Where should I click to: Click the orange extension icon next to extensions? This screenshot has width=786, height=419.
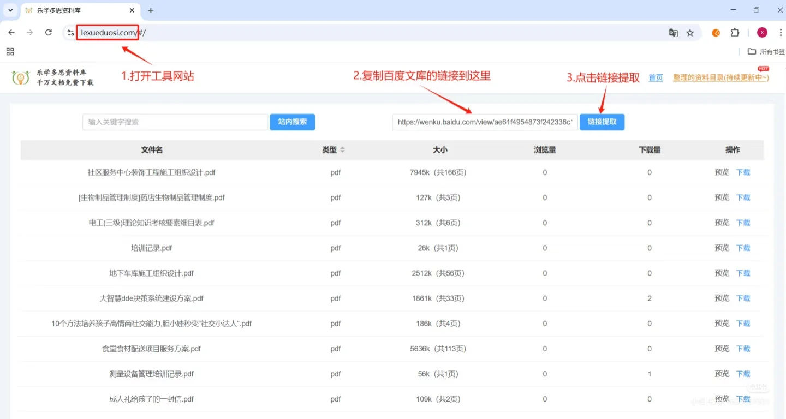pyautogui.click(x=716, y=33)
